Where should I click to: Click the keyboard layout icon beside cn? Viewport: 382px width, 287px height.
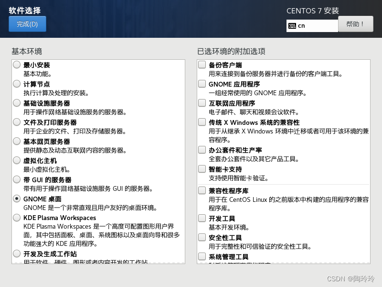click(292, 26)
